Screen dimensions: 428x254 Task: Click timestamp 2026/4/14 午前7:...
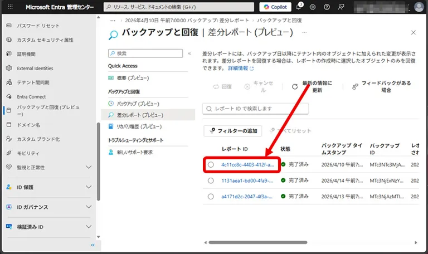[342, 180]
